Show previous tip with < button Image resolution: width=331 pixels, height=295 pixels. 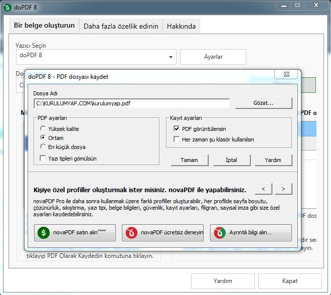point(263,189)
